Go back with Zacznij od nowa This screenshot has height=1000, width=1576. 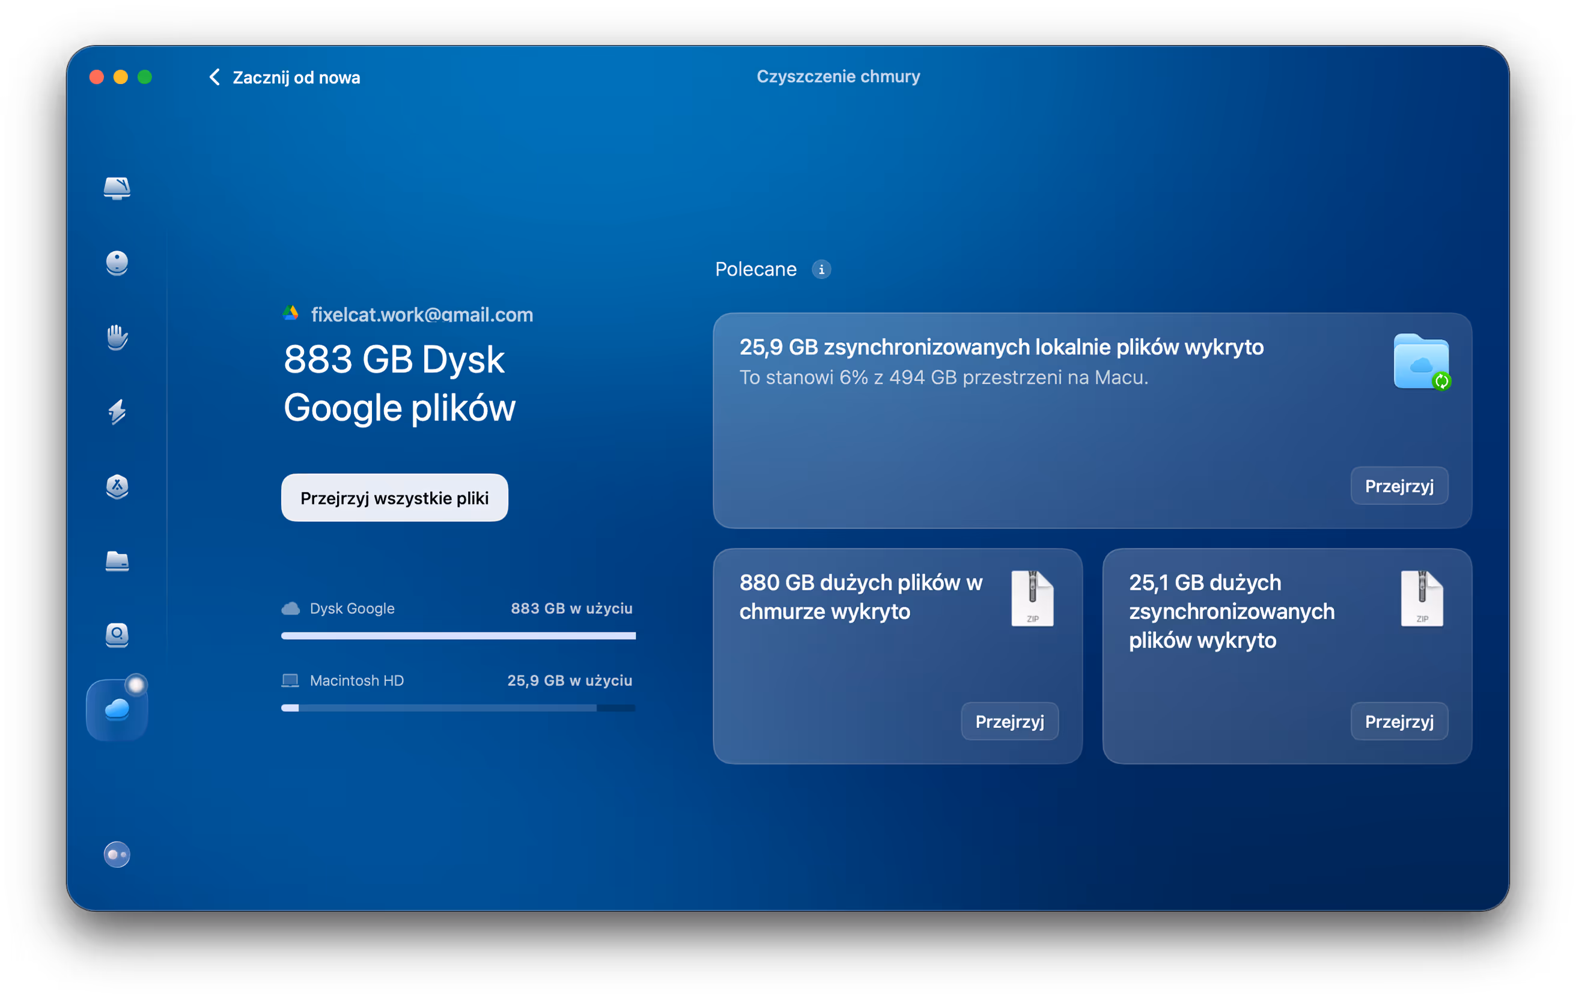click(284, 77)
